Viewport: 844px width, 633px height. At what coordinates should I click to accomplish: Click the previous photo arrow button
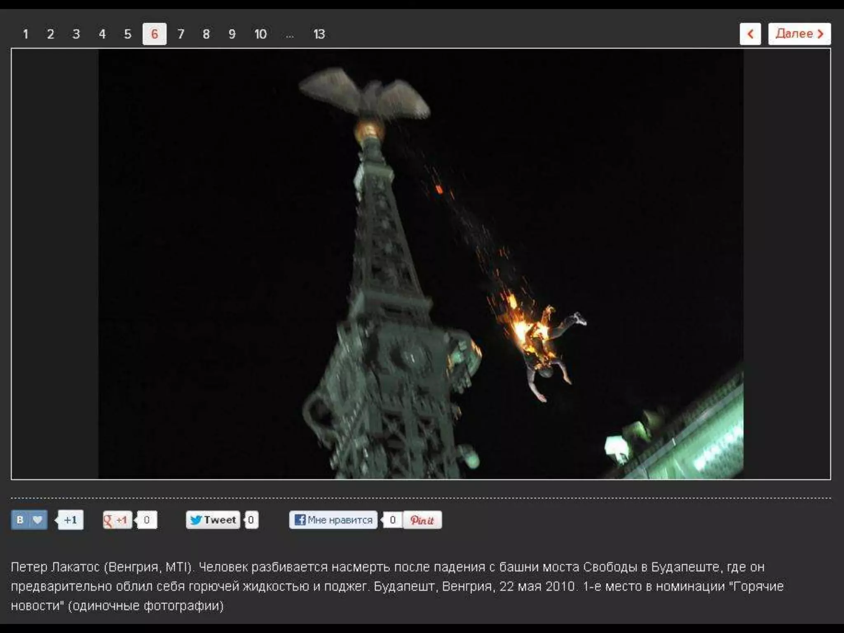[750, 34]
